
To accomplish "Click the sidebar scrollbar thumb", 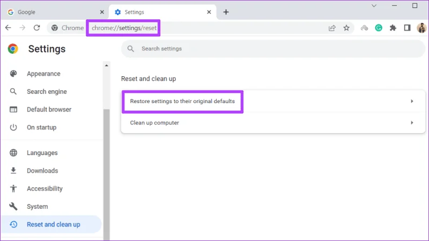I will (106, 175).
